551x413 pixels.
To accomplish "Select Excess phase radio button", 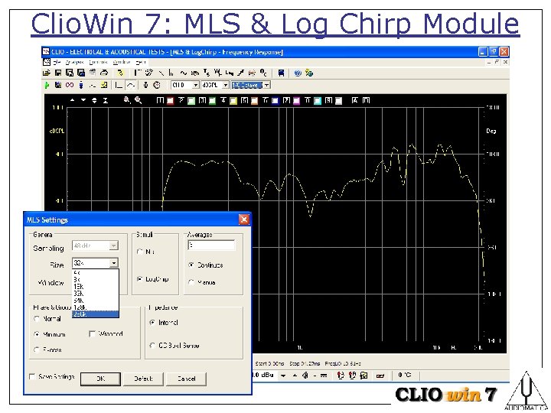I will [x=37, y=350].
